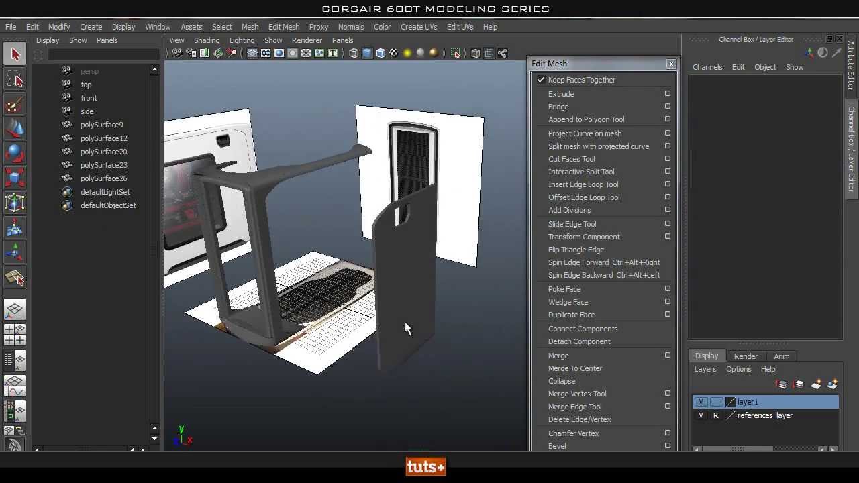This screenshot has height=483, width=859.
Task: Toggle layer1 visibility V box
Action: click(701, 402)
